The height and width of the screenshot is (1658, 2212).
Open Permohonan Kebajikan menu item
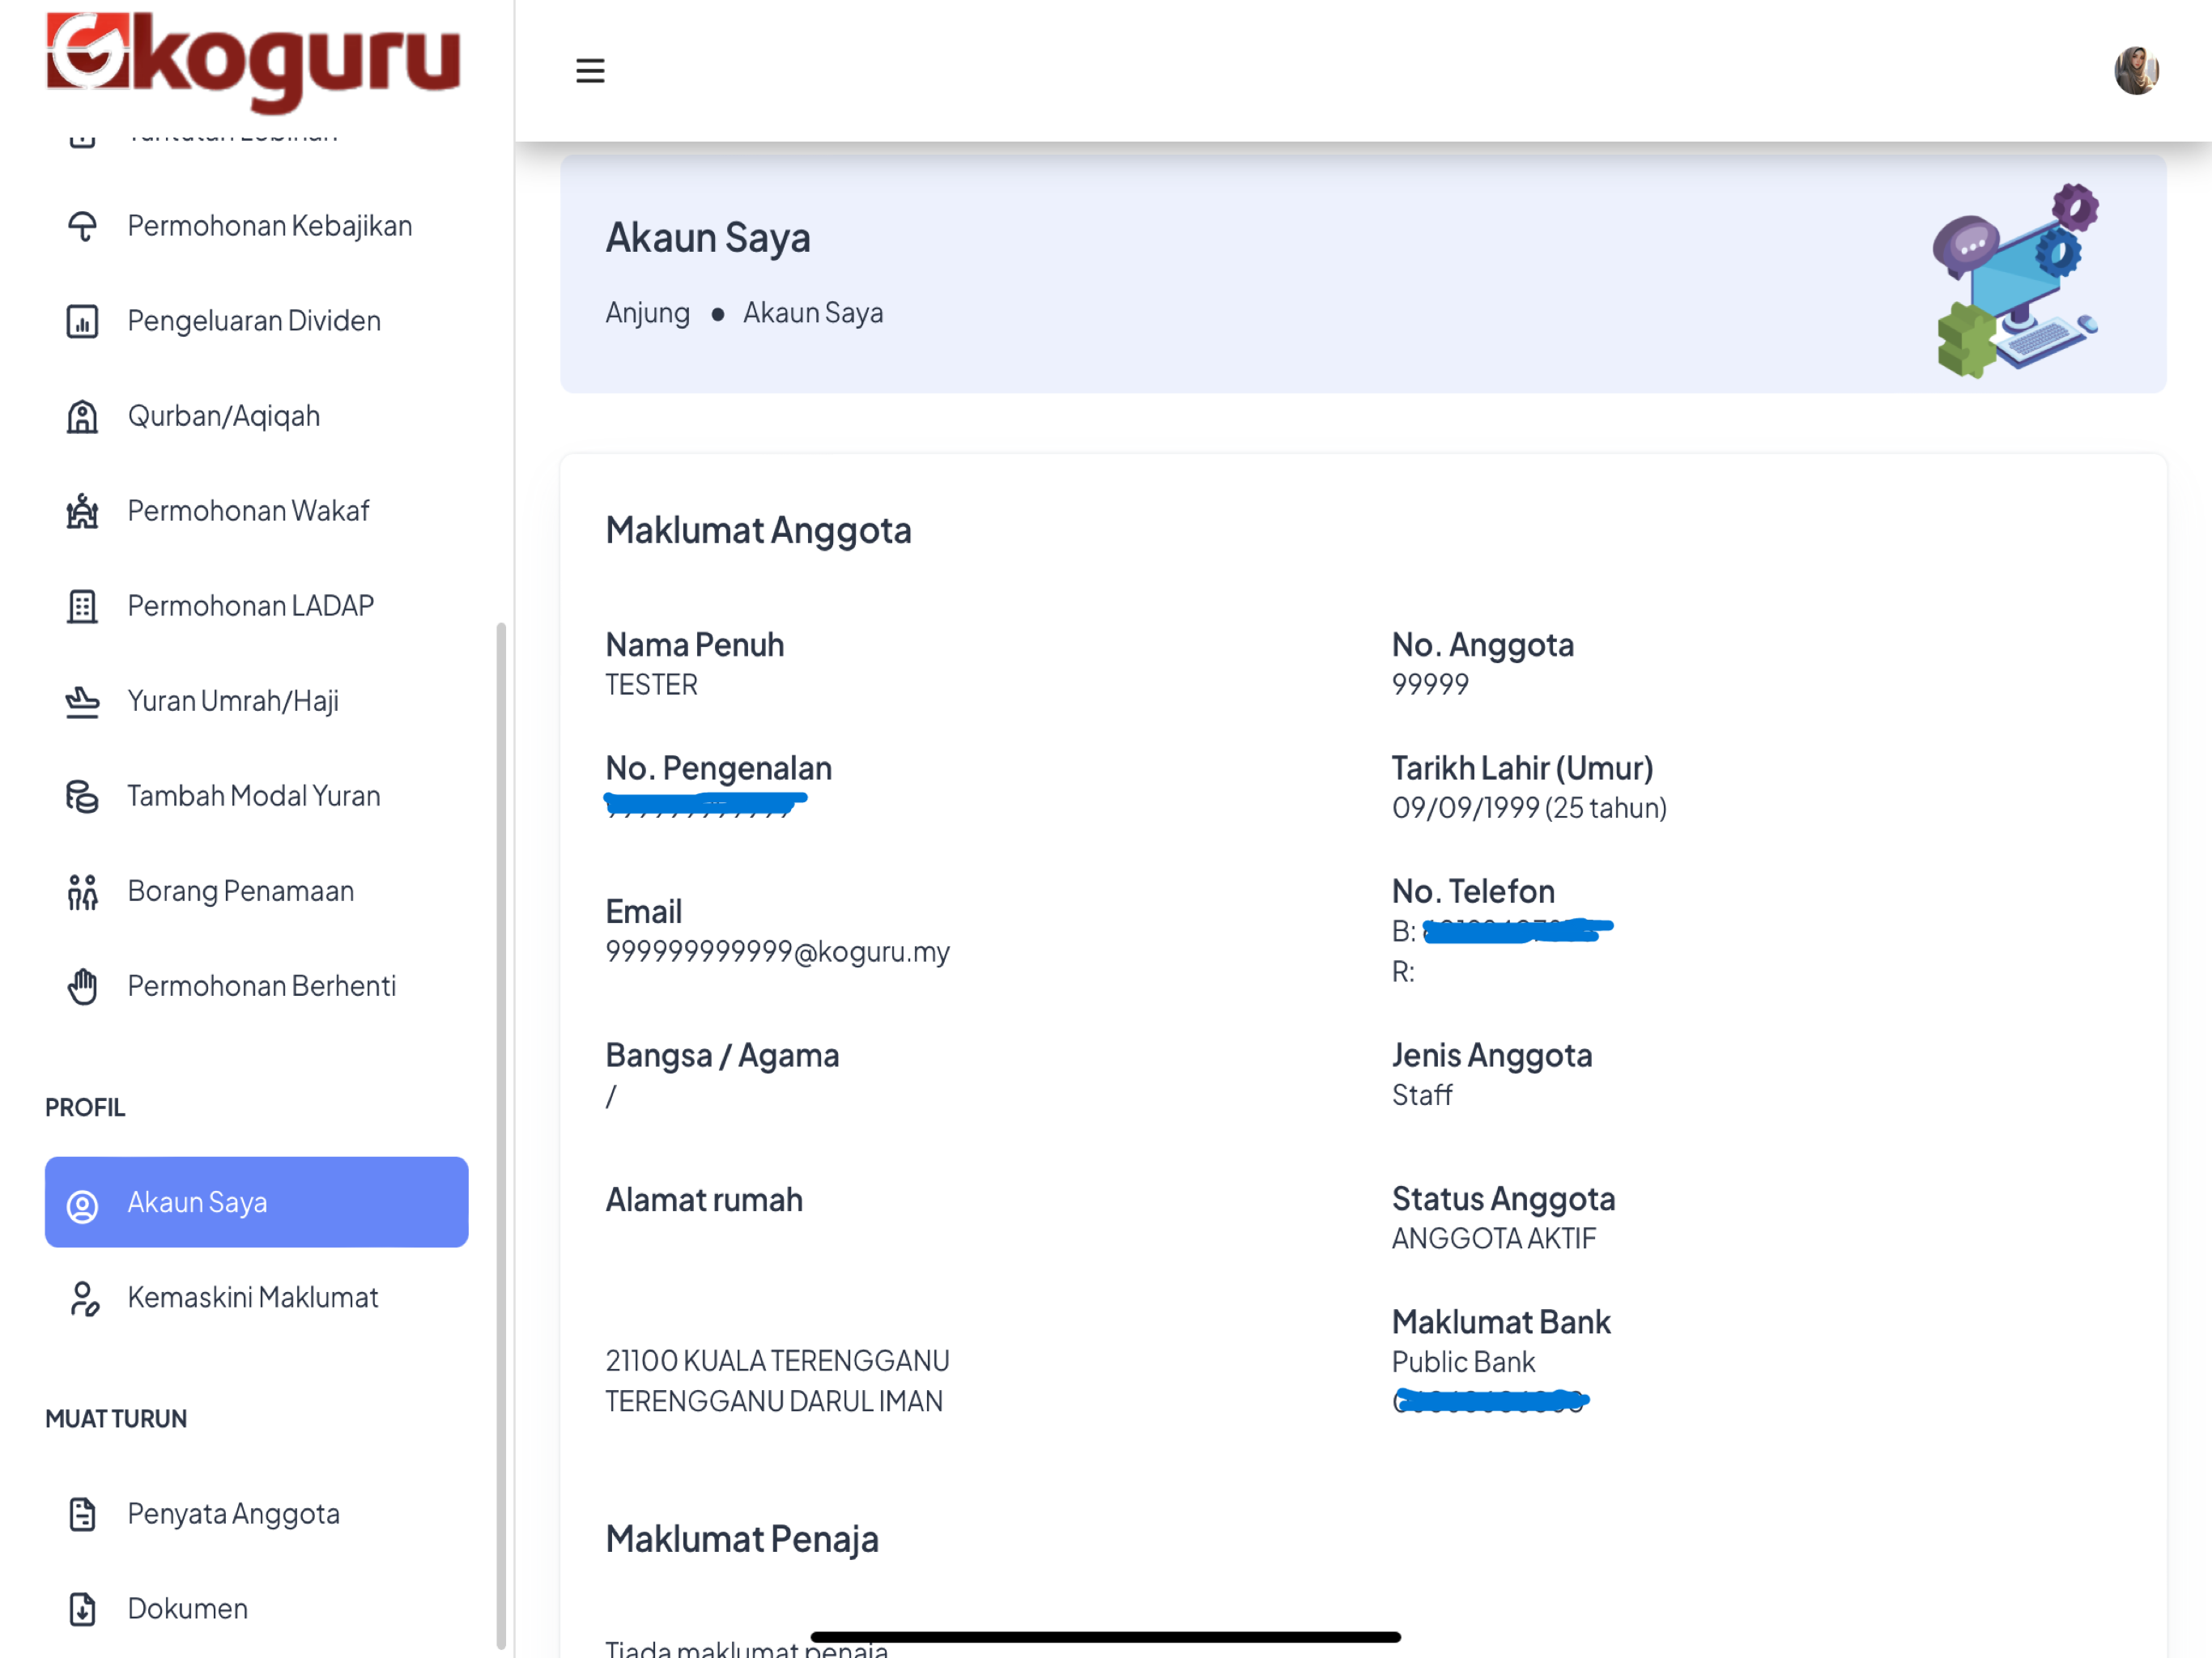click(x=256, y=226)
